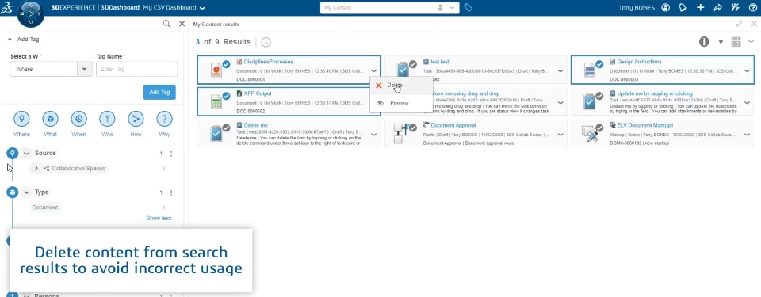761x297 pixels.
Task: Select the Where tag filter icon
Action: coord(21,119)
